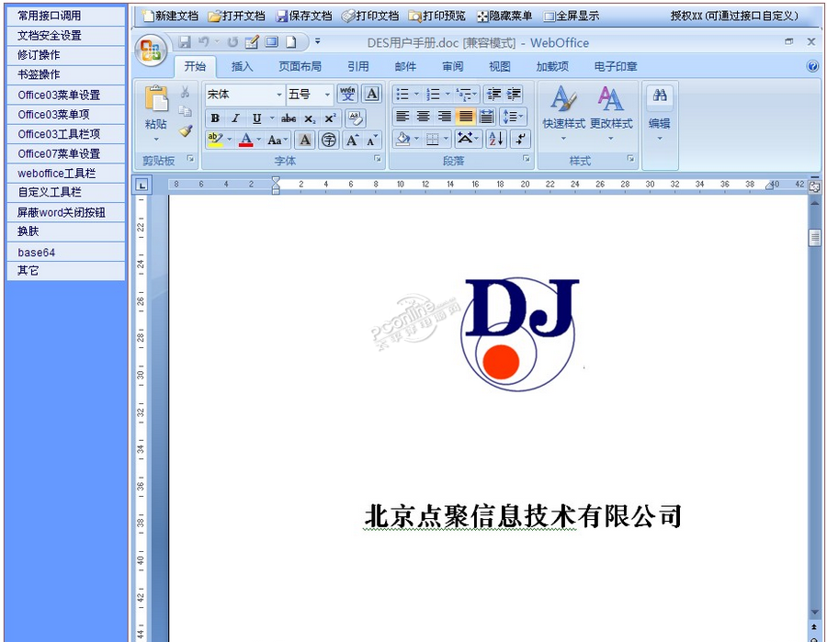Open the 审阅 ribbon tab
This screenshot has width=827, height=642.
click(x=452, y=66)
